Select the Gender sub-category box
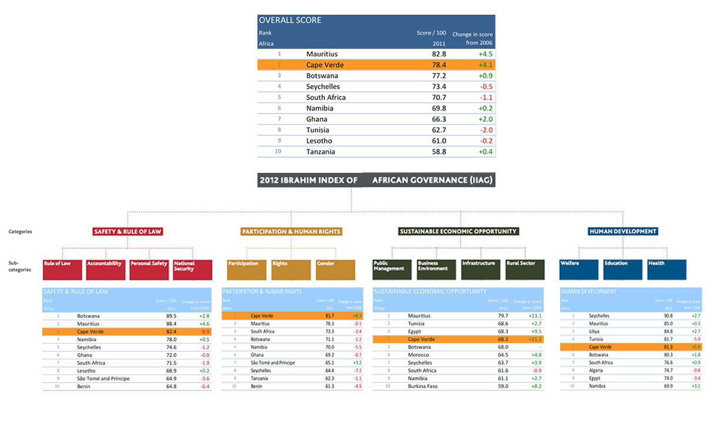Screen dimensions: 710x435 pyautogui.click(x=335, y=269)
